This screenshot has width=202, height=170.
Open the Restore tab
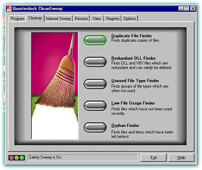coord(81,19)
